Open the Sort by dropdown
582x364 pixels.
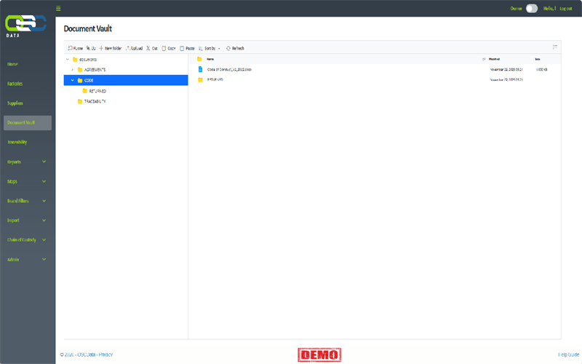pyautogui.click(x=210, y=48)
